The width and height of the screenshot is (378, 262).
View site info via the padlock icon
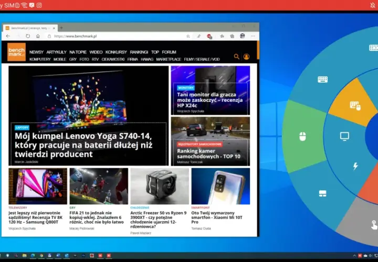click(49, 36)
